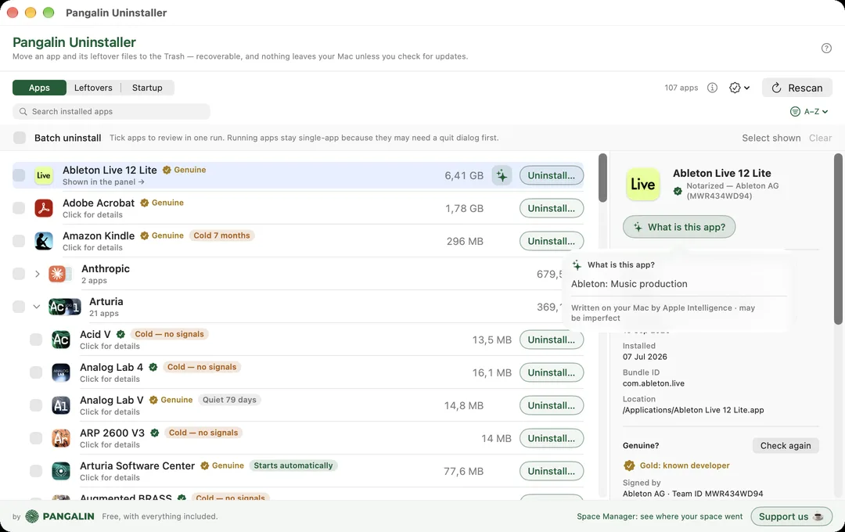This screenshot has height=532, width=845.
Task: Click the sparkle icon on Ableton Live row
Action: (502, 176)
